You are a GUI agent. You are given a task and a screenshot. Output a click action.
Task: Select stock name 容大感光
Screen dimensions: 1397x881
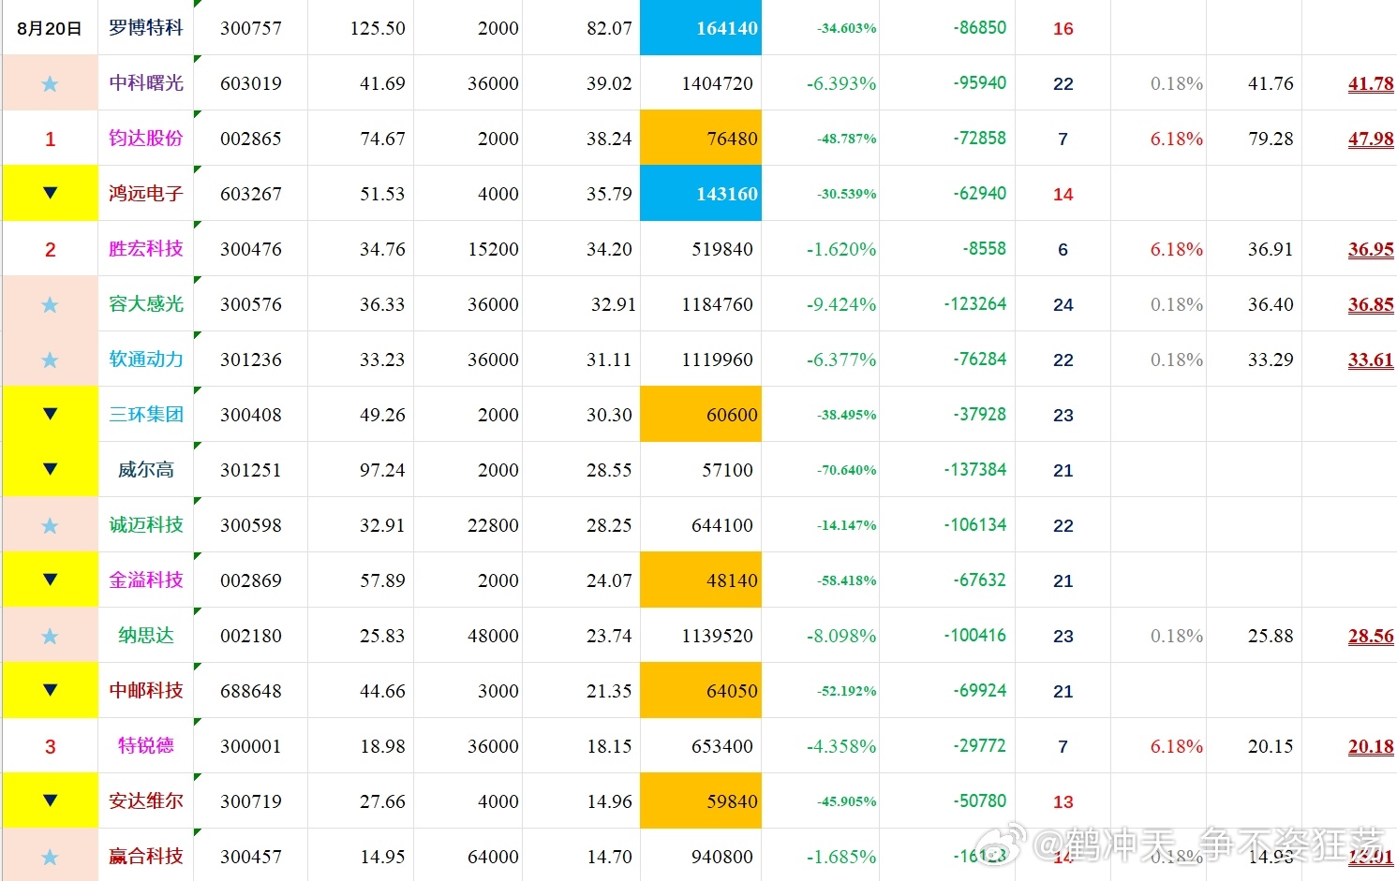point(146,304)
